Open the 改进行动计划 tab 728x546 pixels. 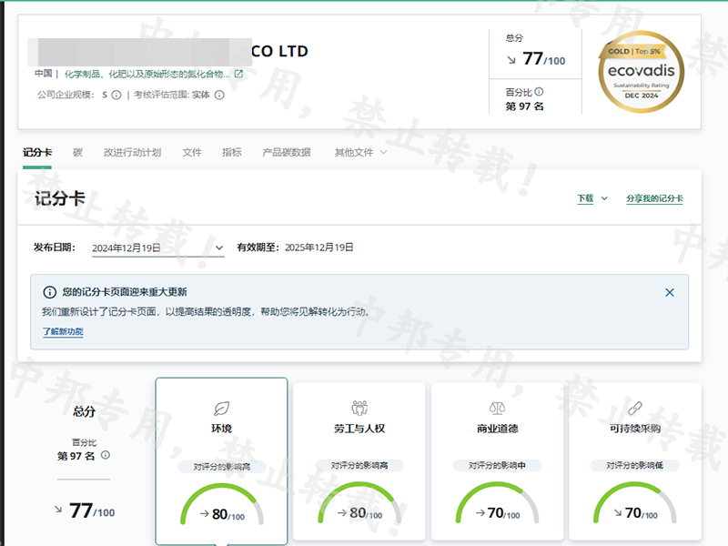[132, 153]
